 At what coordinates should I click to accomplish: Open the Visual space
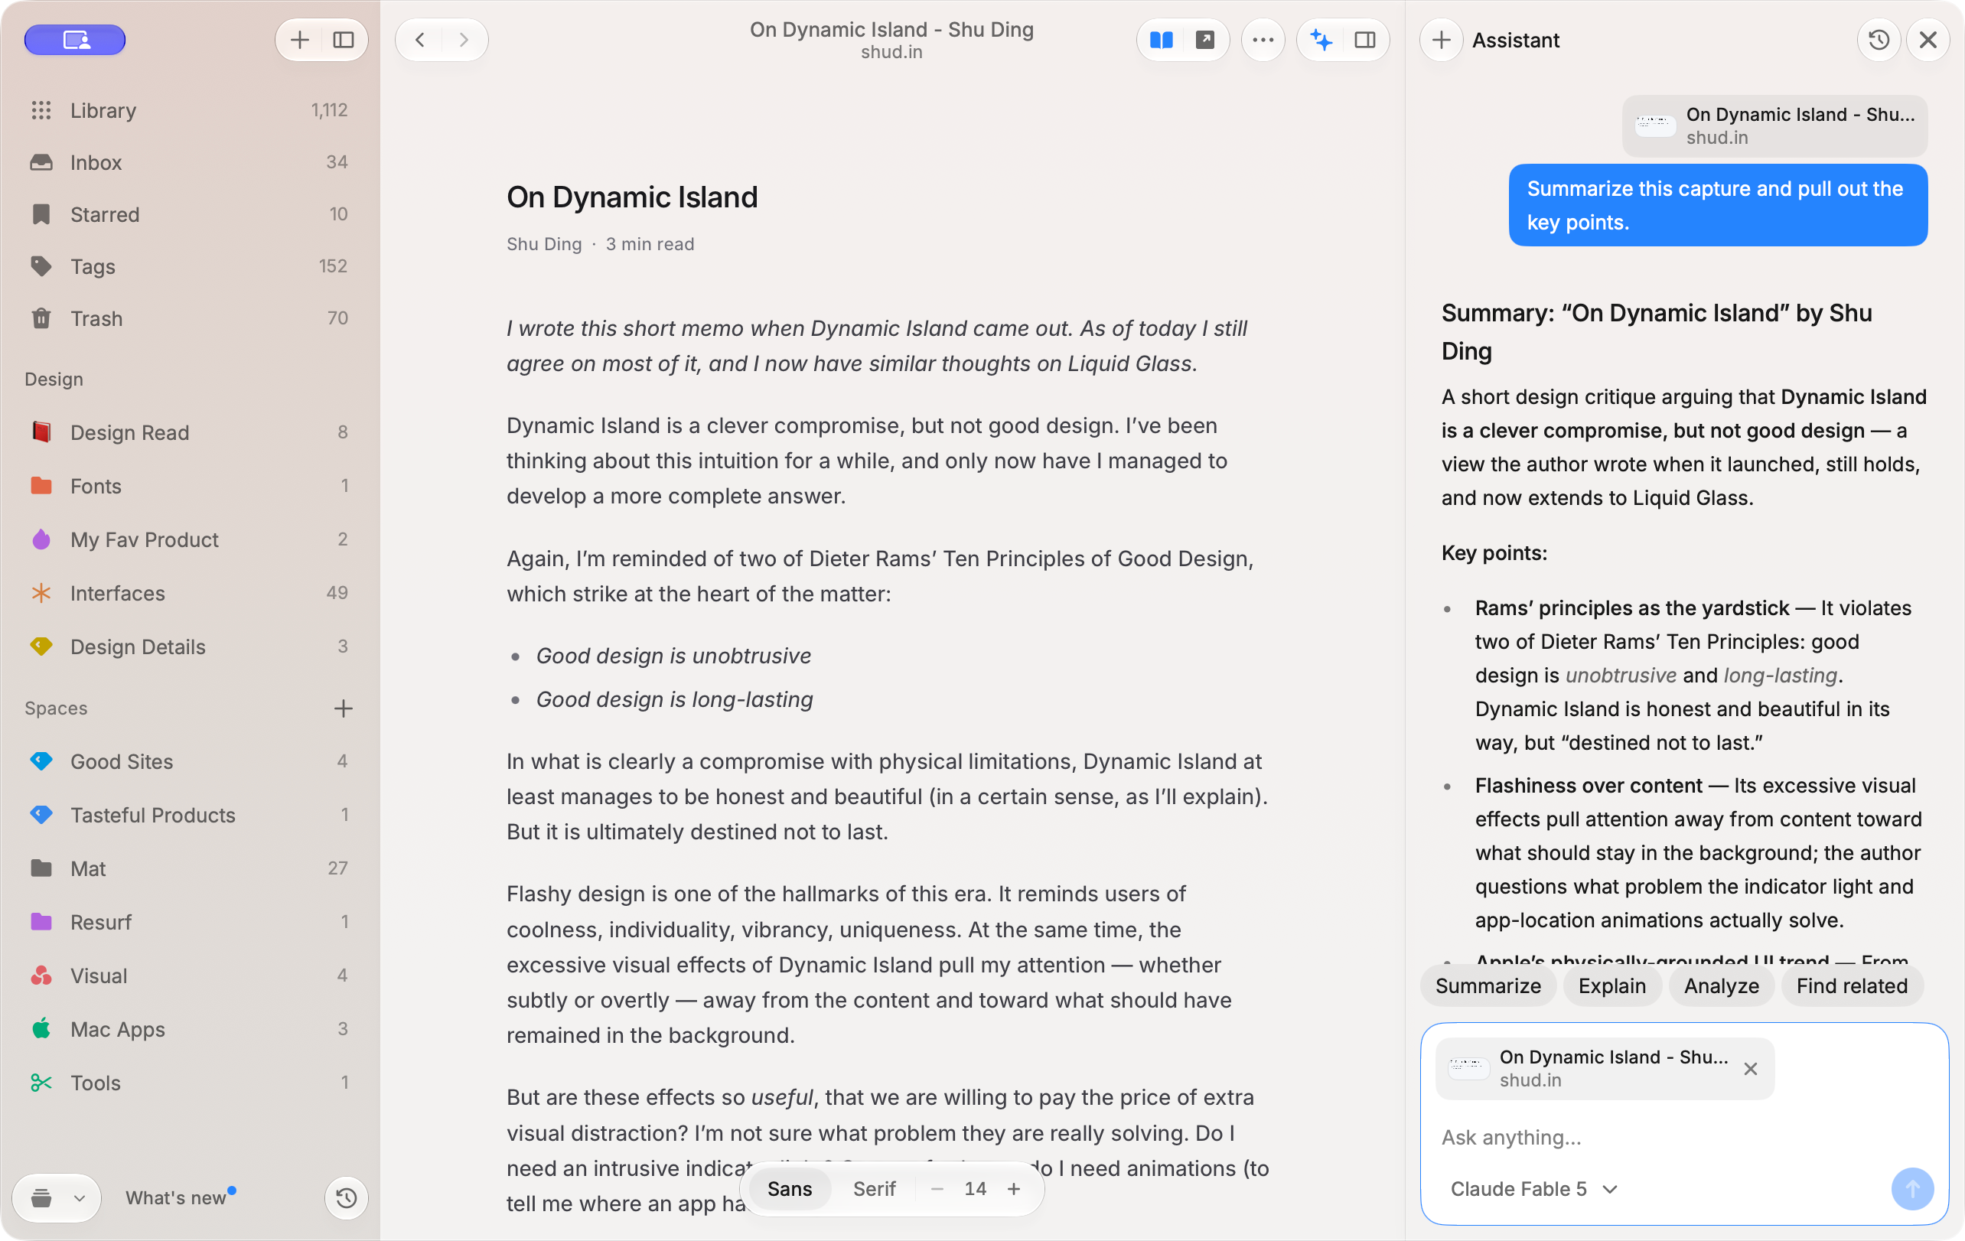190,976
